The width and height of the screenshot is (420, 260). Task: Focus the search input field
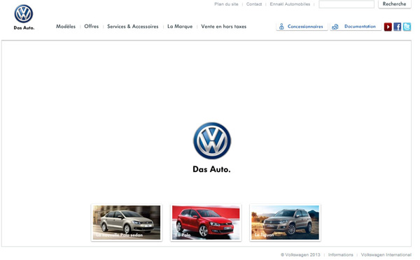(x=346, y=4)
